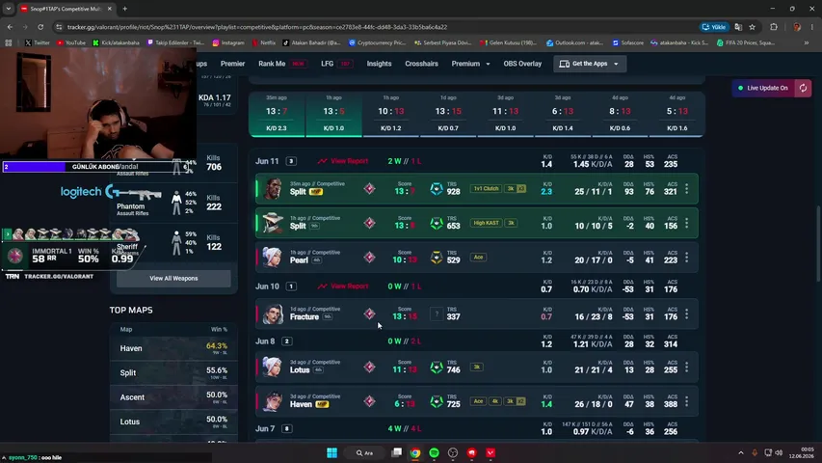Image resolution: width=822 pixels, height=463 pixels.
Task: Go to the Insights tab
Action: point(379,64)
